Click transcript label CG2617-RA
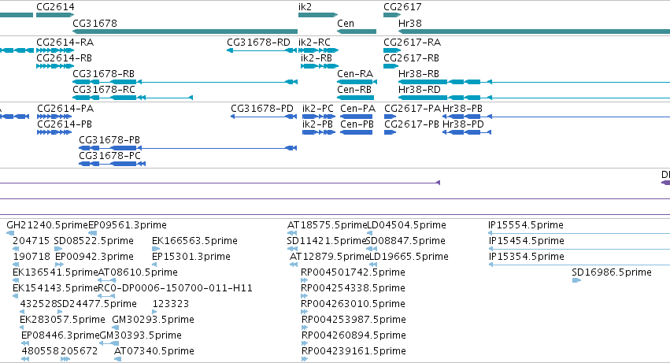 [413, 43]
